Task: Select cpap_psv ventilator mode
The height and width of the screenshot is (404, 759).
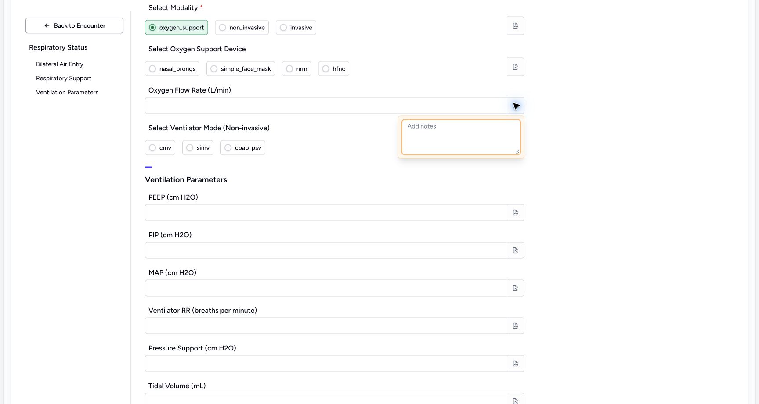Action: click(x=243, y=148)
